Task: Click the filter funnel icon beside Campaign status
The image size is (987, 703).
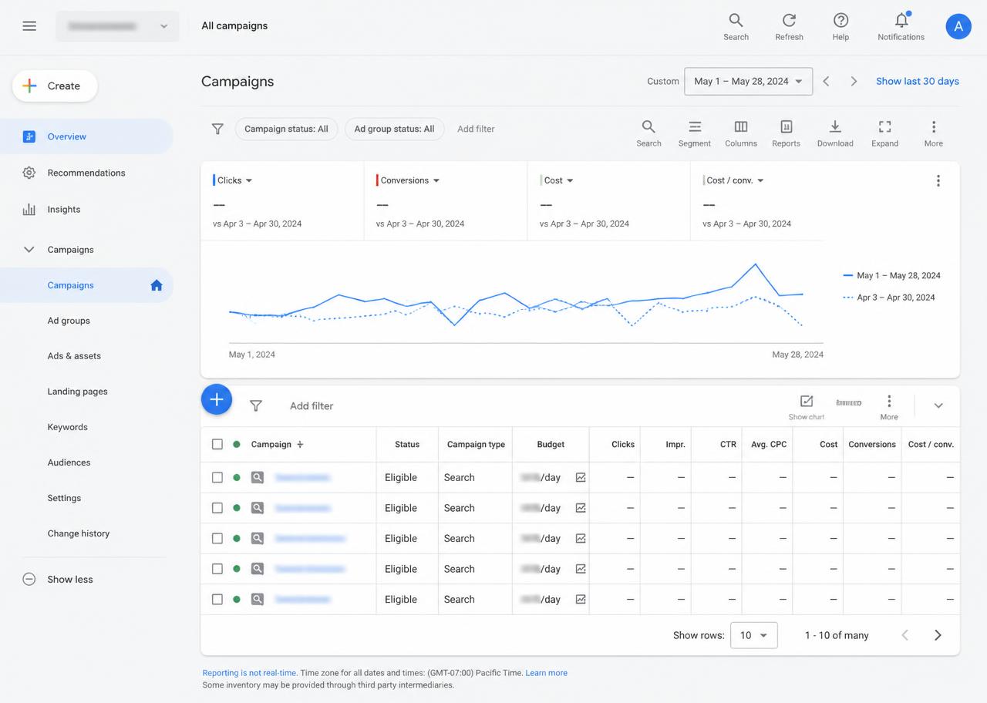Action: pyautogui.click(x=217, y=129)
